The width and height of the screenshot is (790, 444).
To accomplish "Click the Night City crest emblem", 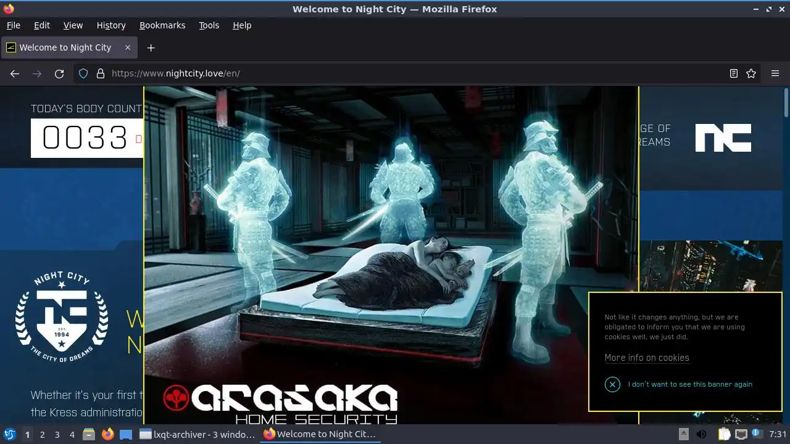I will [62, 317].
